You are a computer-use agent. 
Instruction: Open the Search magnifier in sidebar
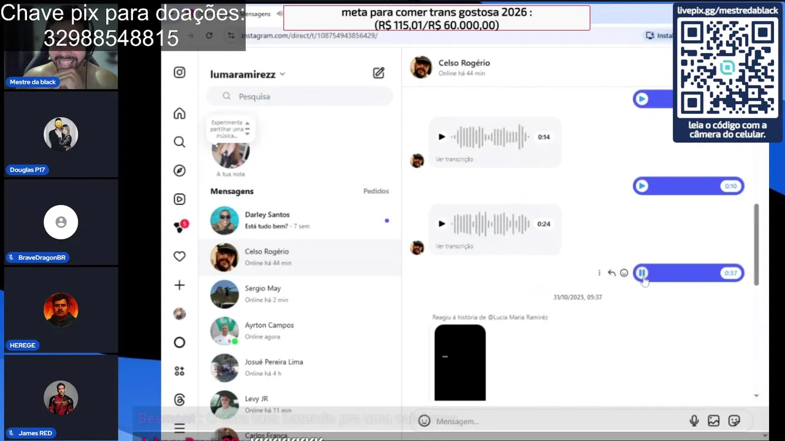(179, 142)
